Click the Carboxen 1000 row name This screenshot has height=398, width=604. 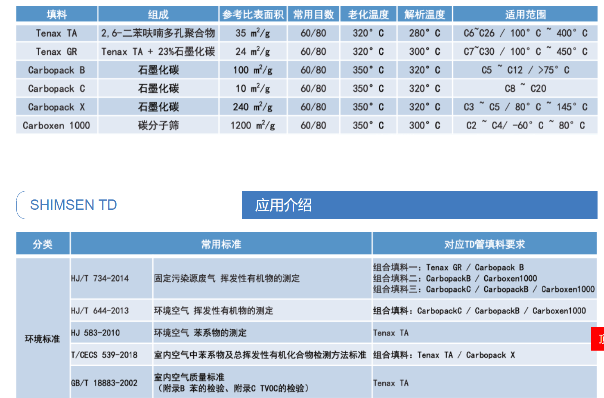tap(56, 126)
